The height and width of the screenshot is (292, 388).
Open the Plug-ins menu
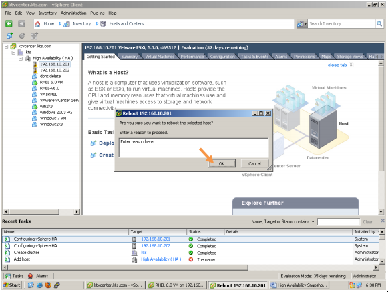click(98, 13)
